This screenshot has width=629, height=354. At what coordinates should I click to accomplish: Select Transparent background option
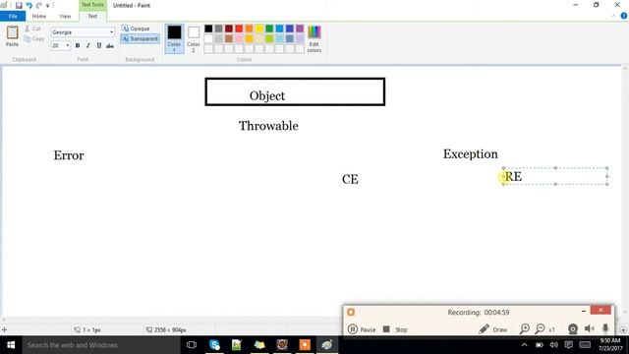tap(140, 38)
